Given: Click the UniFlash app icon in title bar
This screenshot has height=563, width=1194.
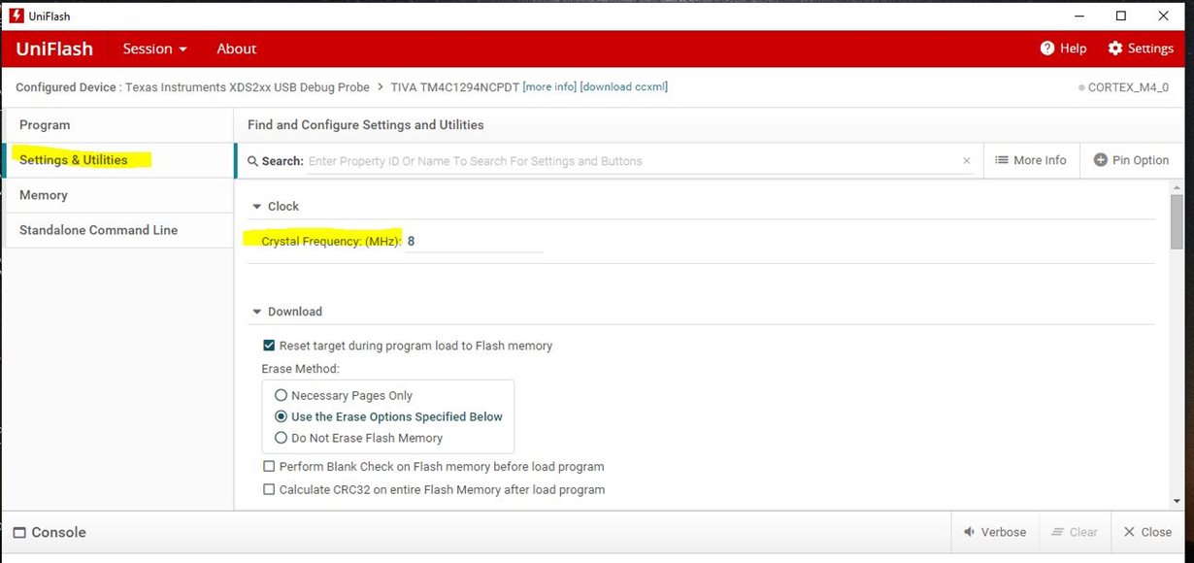Looking at the screenshot, I should click(x=16, y=16).
